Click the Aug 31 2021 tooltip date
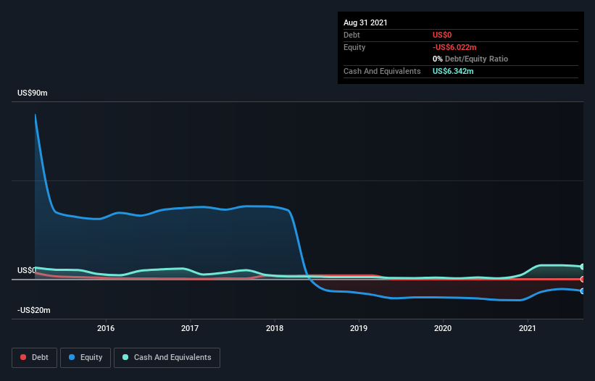This screenshot has height=381, width=595. click(x=365, y=22)
